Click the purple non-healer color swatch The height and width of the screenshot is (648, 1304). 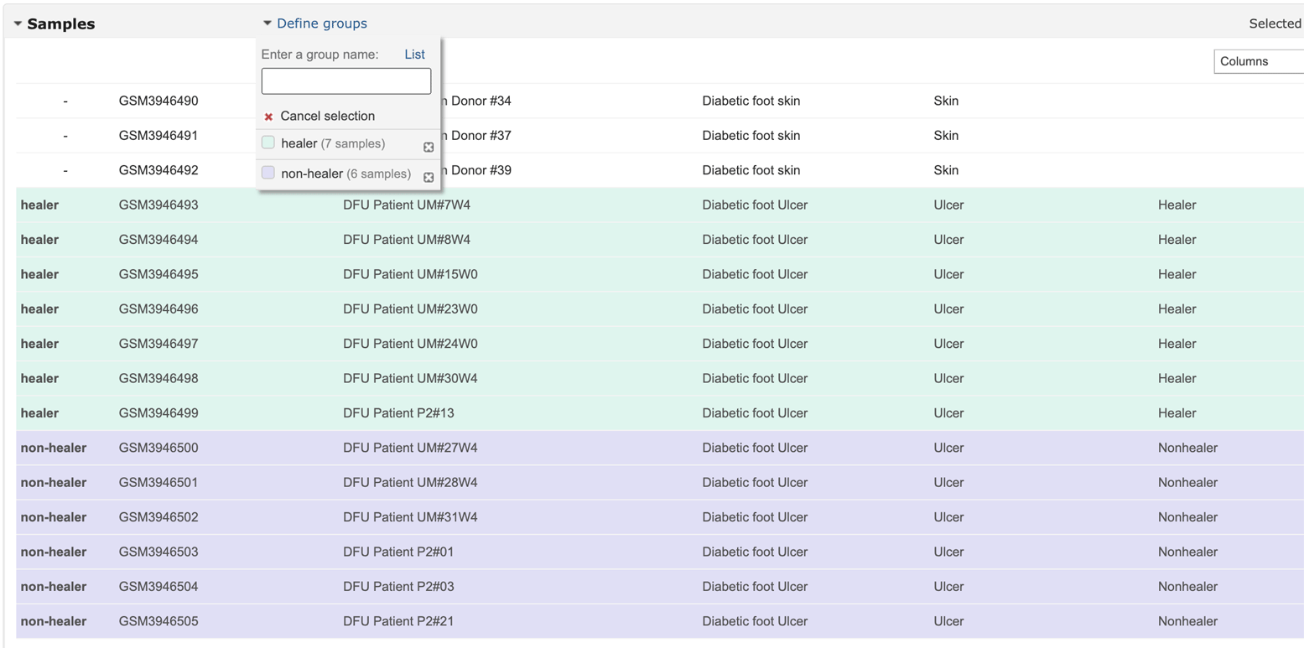268,173
